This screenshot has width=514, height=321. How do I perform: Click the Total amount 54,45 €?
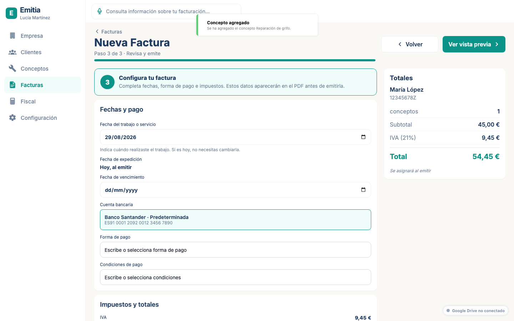click(x=486, y=157)
